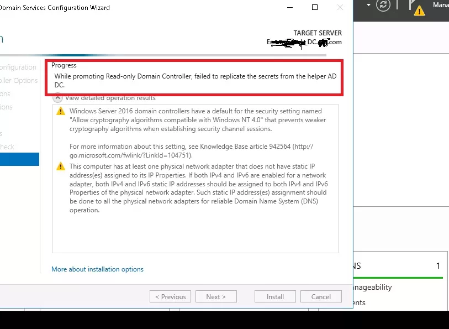449x329 pixels.
Task: Click the Previous button
Action: click(171, 296)
